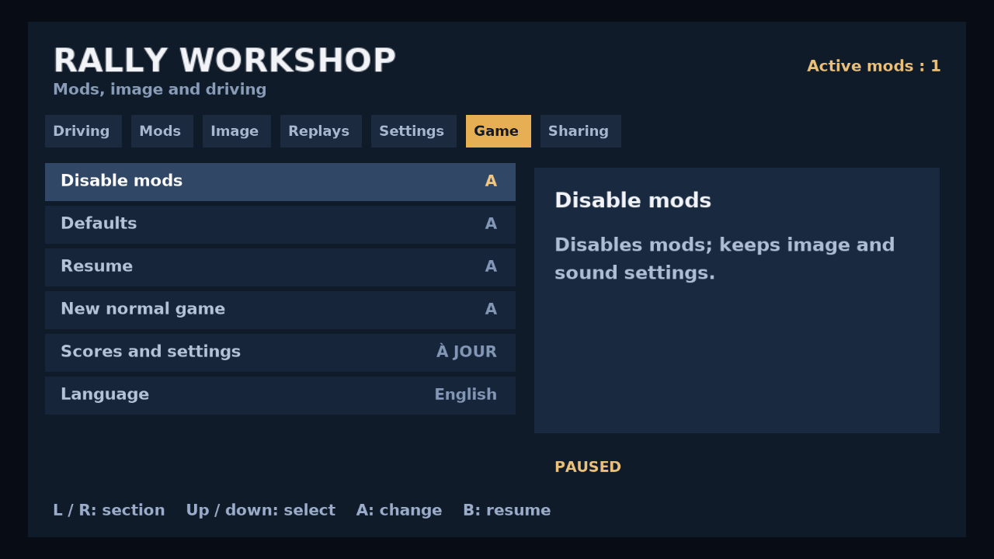Open the Mods tab
994x559 pixels.
pyautogui.click(x=162, y=131)
